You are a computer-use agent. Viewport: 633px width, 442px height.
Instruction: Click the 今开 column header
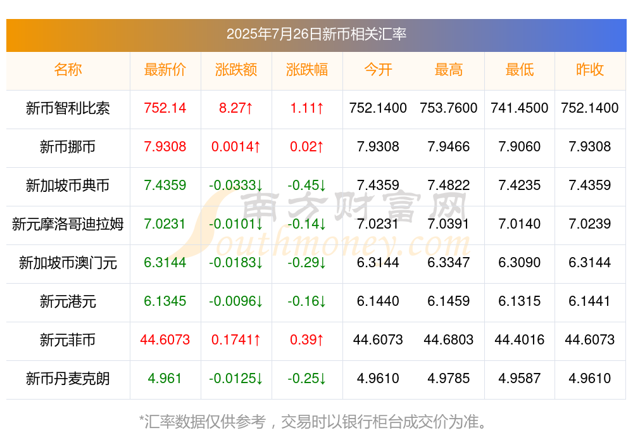tap(378, 70)
